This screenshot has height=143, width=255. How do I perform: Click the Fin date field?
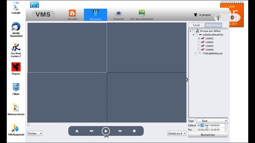click(x=210, y=130)
